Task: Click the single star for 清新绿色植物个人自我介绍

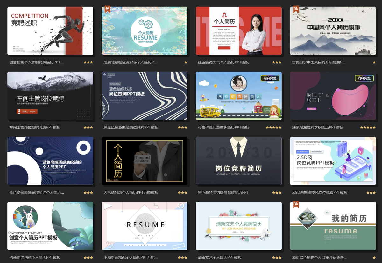Action: tap(374, 258)
